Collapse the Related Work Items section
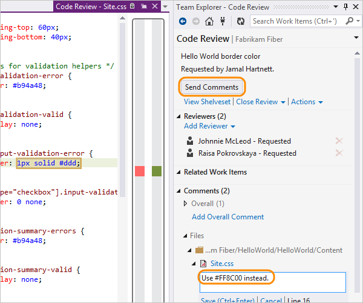Viewport: 363px width, 303px height. pos(178,172)
